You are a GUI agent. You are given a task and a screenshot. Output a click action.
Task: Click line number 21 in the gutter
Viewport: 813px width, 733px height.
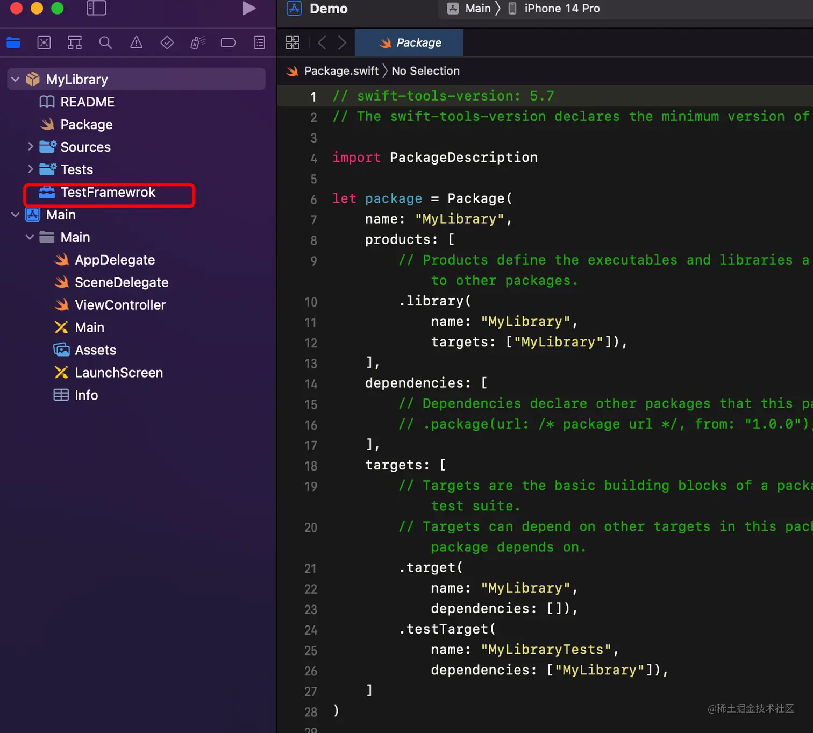tap(310, 568)
